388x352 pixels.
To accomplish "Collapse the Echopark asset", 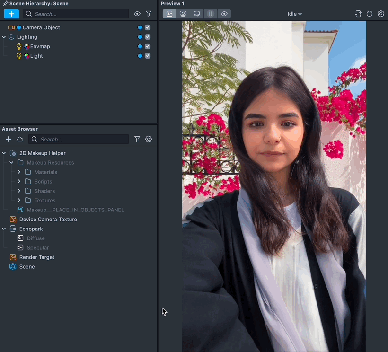I will coord(4,229).
